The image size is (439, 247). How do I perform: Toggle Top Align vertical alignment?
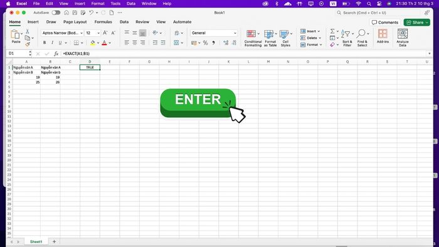coord(127,33)
